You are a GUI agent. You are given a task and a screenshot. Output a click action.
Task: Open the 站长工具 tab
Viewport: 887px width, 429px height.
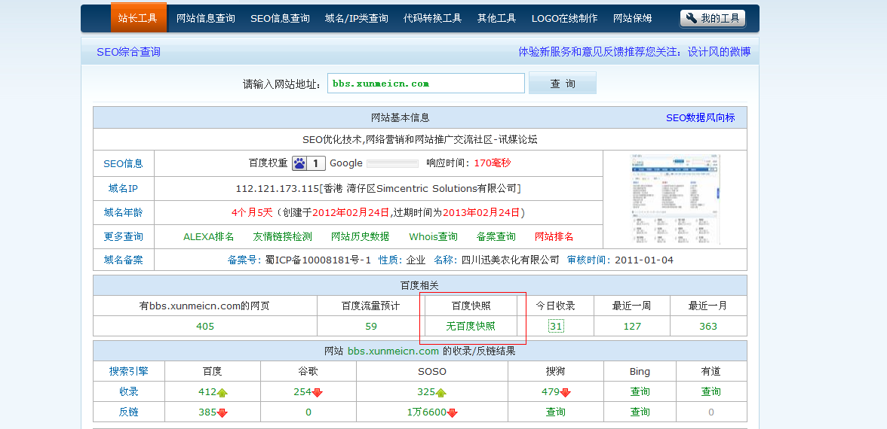(x=138, y=18)
